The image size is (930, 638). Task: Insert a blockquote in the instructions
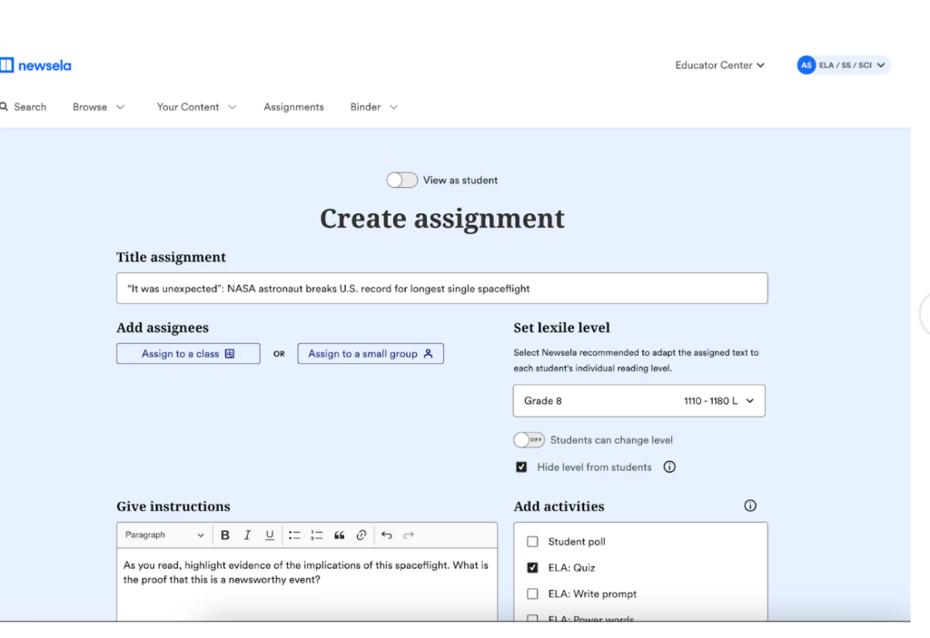click(x=340, y=535)
